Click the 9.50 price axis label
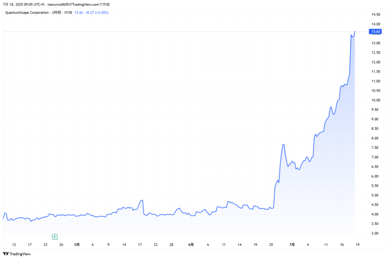 [x=375, y=110]
